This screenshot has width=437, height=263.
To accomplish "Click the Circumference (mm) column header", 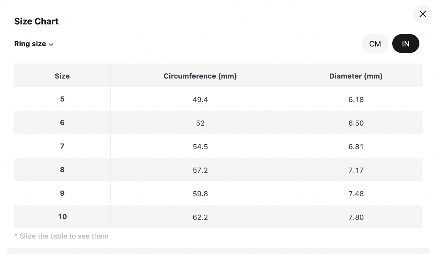I will pyautogui.click(x=200, y=76).
